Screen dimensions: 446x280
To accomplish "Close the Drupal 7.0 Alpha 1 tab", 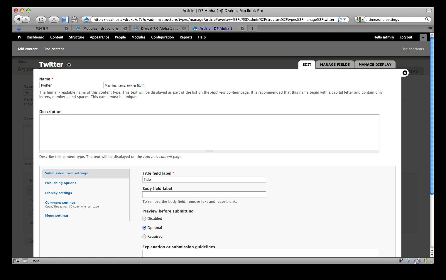I will tap(184, 28).
